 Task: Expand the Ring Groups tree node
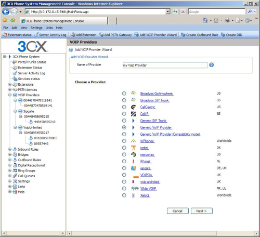pos(10,170)
